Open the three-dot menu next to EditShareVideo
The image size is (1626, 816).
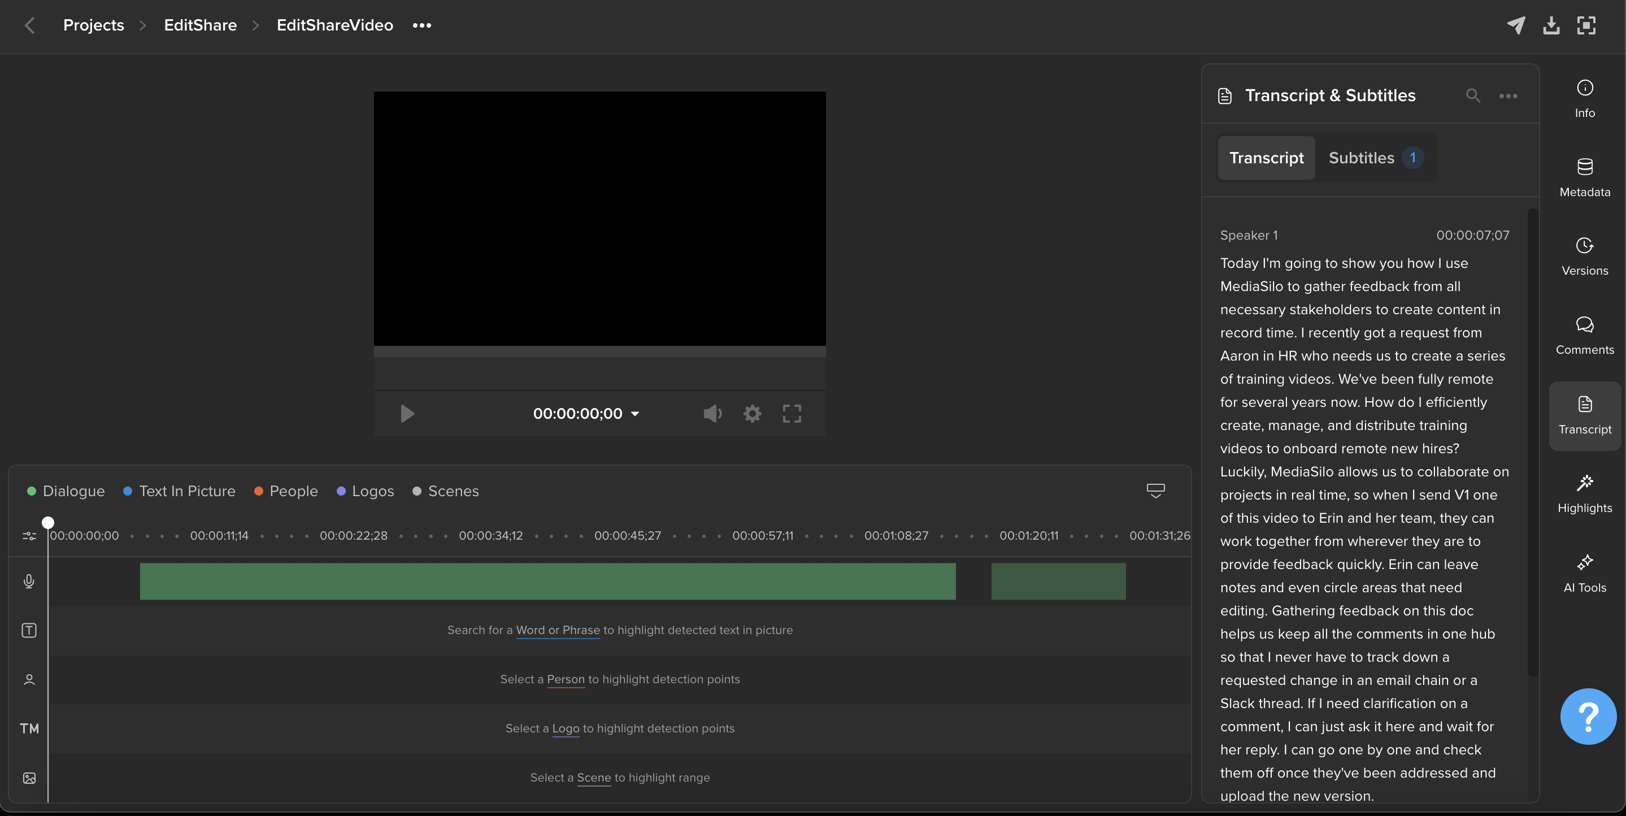coord(421,25)
